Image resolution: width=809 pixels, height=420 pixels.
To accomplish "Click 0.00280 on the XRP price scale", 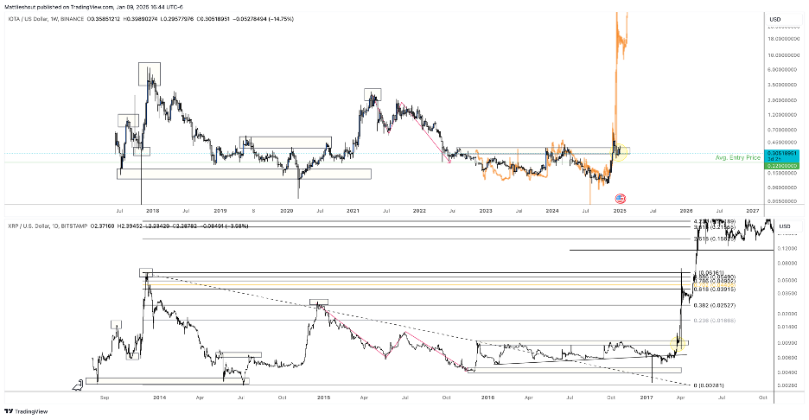I will click(787, 385).
